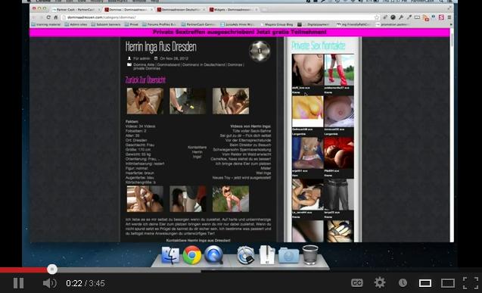The image size is (482, 293).
Task: Switch to the small player size icon
Action: click(425, 283)
